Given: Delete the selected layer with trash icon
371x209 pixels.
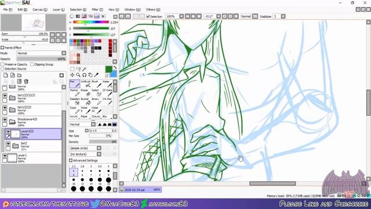Looking at the screenshot, I should (x=26, y=81).
